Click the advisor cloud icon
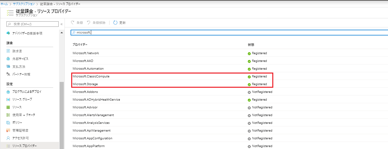 [x=8, y=33]
